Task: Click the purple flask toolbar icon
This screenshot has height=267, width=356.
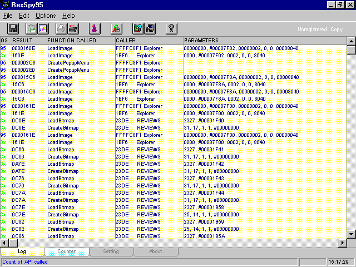Action: tap(95, 28)
